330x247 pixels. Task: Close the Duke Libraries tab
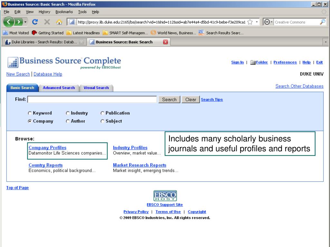81,42
